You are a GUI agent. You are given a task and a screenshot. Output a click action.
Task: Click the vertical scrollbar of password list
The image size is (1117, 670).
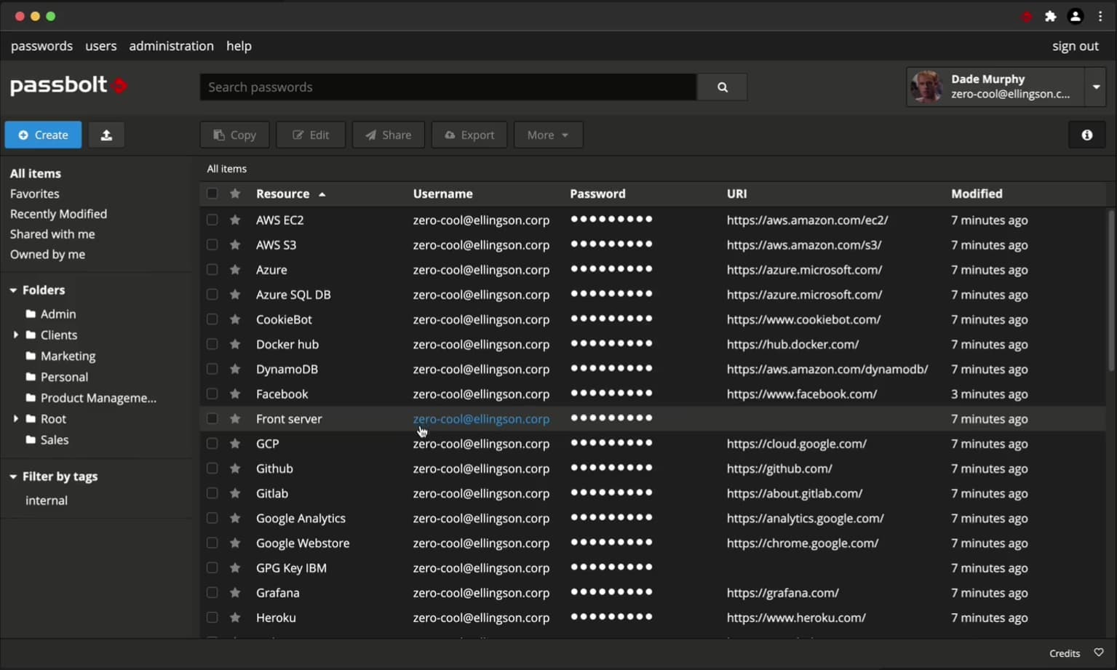[x=1110, y=291]
